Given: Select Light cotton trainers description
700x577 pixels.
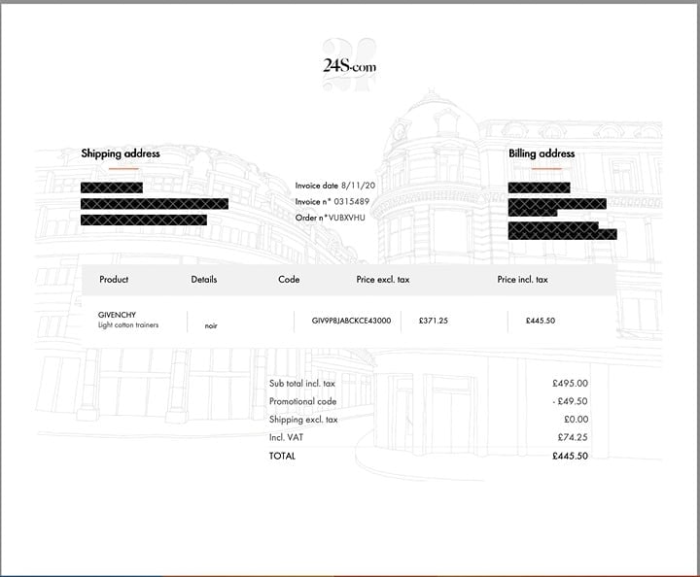Looking at the screenshot, I should tap(128, 325).
